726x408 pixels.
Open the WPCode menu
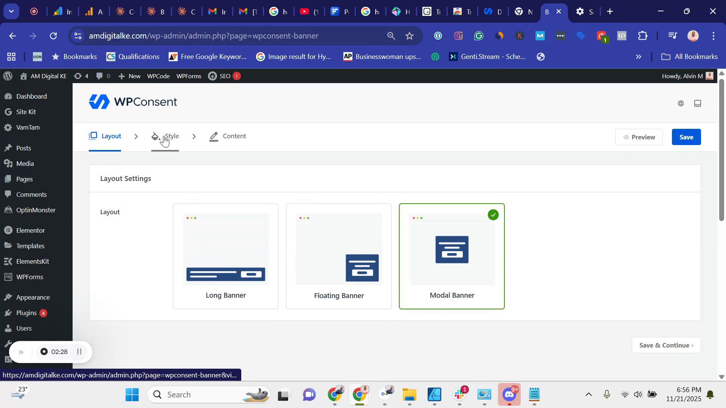tap(158, 76)
